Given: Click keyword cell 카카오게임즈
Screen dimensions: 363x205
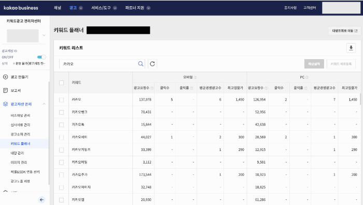Looking at the screenshot, I should 81,149.
